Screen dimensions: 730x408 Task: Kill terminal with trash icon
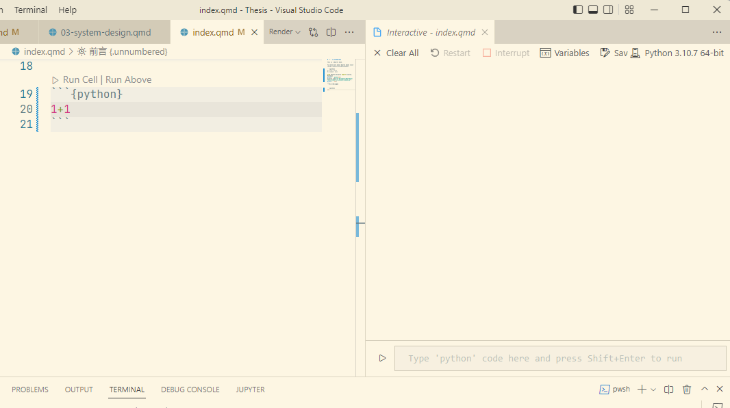click(x=687, y=390)
